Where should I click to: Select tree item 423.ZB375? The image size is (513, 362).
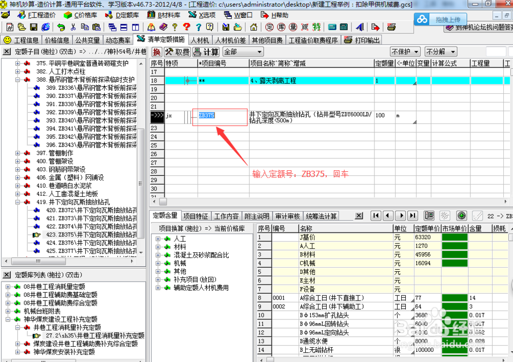[x=91, y=234]
